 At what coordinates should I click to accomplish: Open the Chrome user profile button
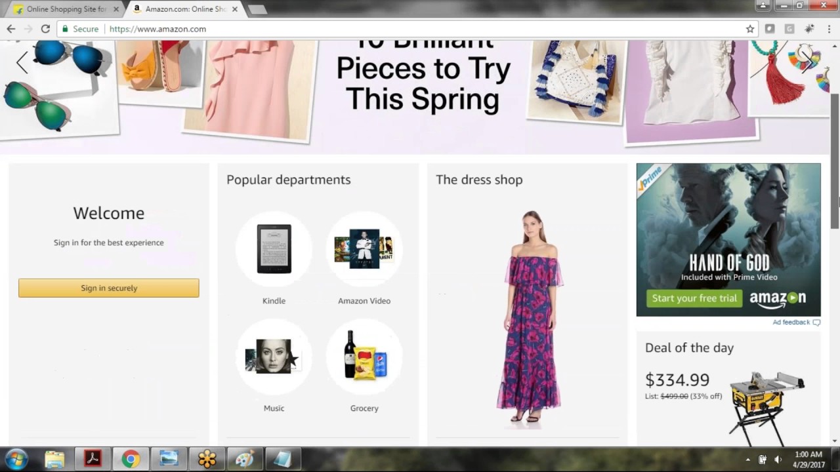[x=763, y=5]
